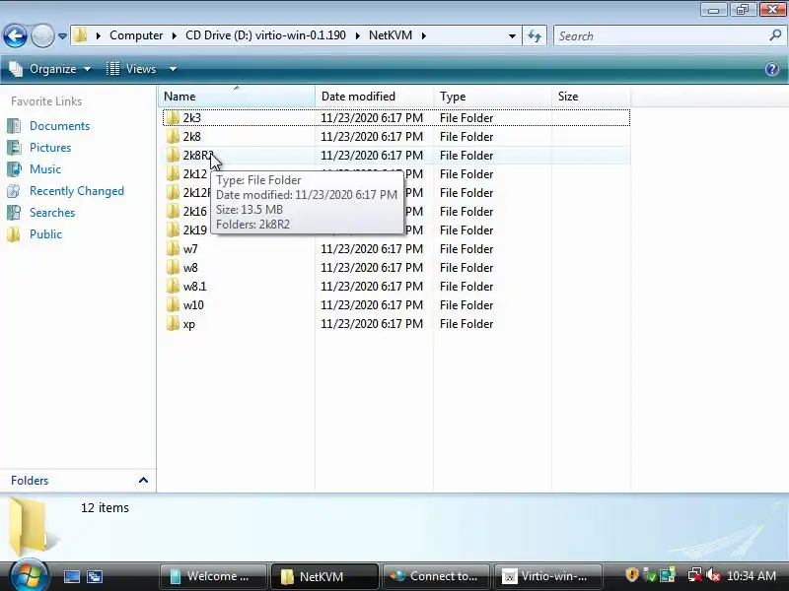Screen dimensions: 789x591
Task: Select the w7 folder icon
Action: click(x=173, y=249)
